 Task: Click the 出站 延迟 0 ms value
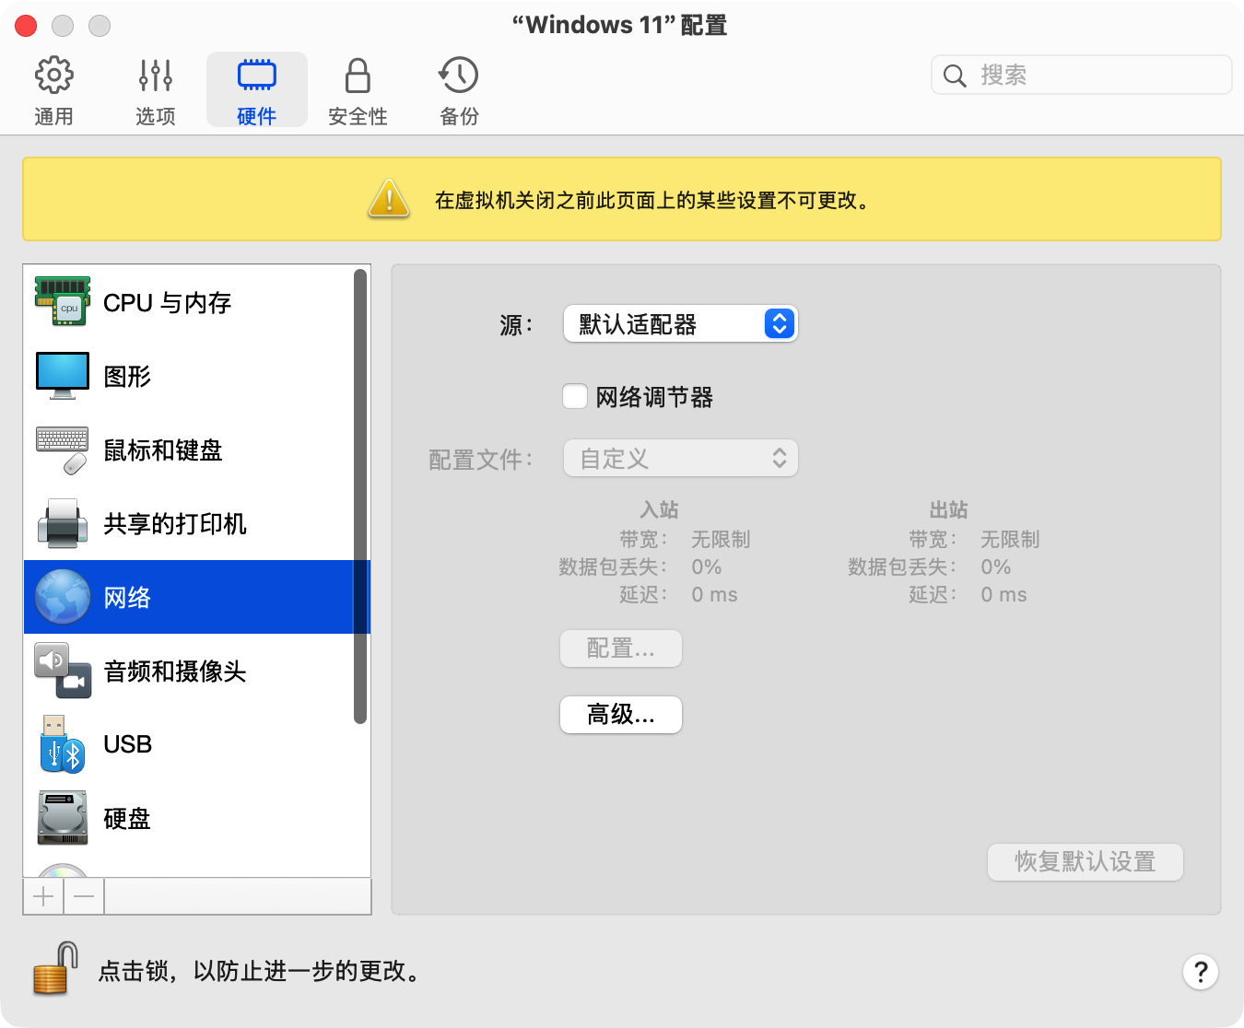[1003, 595]
